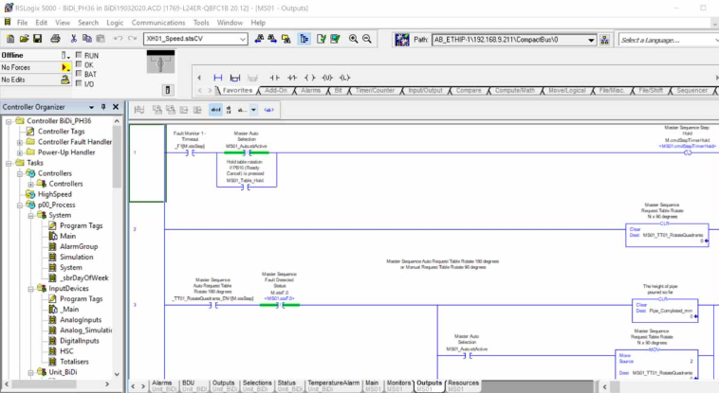Zoom in with the magnifier plus icon
This screenshot has height=393, width=719.
tap(353, 39)
